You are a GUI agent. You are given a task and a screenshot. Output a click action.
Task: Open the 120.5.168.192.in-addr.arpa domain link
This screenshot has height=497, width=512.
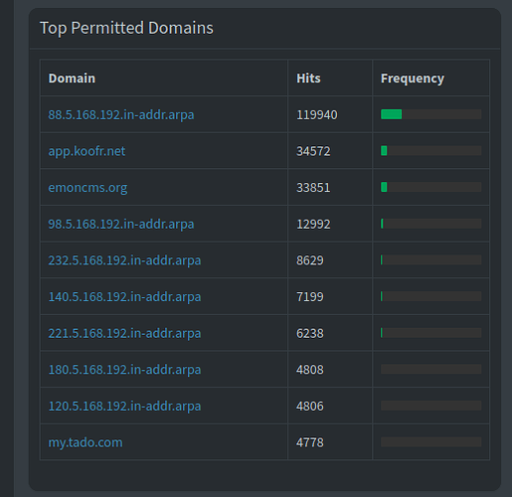pos(124,407)
